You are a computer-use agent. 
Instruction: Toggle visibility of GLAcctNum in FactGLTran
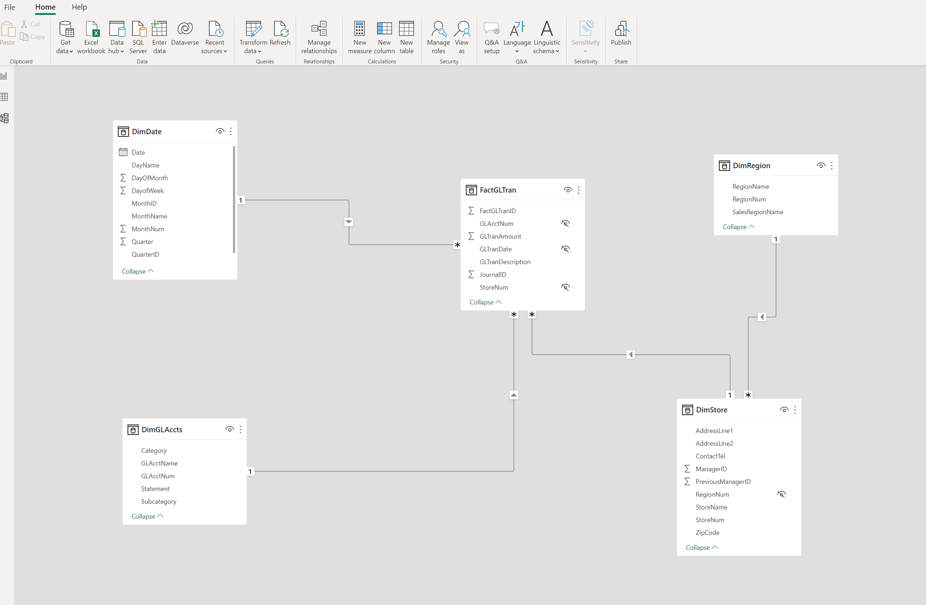pos(565,223)
